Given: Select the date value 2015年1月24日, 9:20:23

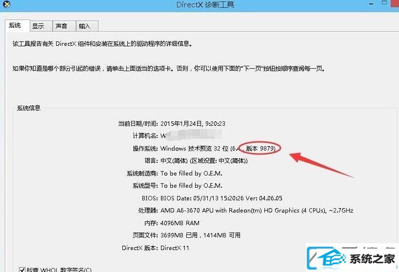Looking at the screenshot, I should [193, 123].
